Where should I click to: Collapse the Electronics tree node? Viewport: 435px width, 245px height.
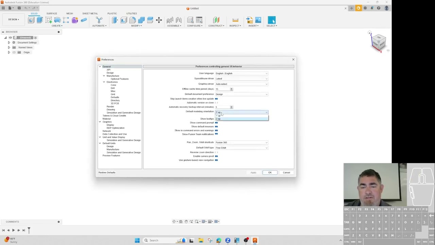point(104,82)
